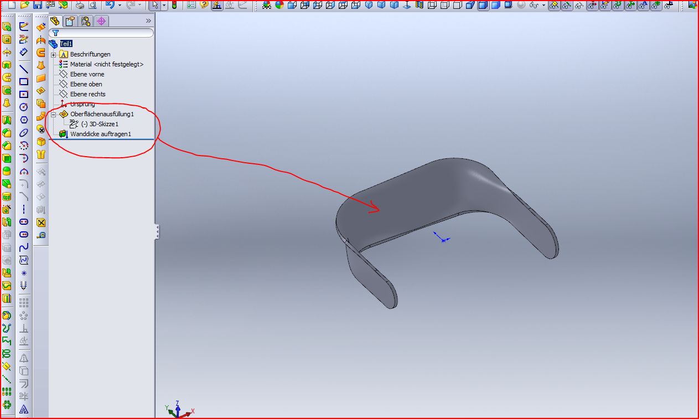Select the cursor Select tool
Viewport: 699px width, 419px height.
[x=156, y=5]
